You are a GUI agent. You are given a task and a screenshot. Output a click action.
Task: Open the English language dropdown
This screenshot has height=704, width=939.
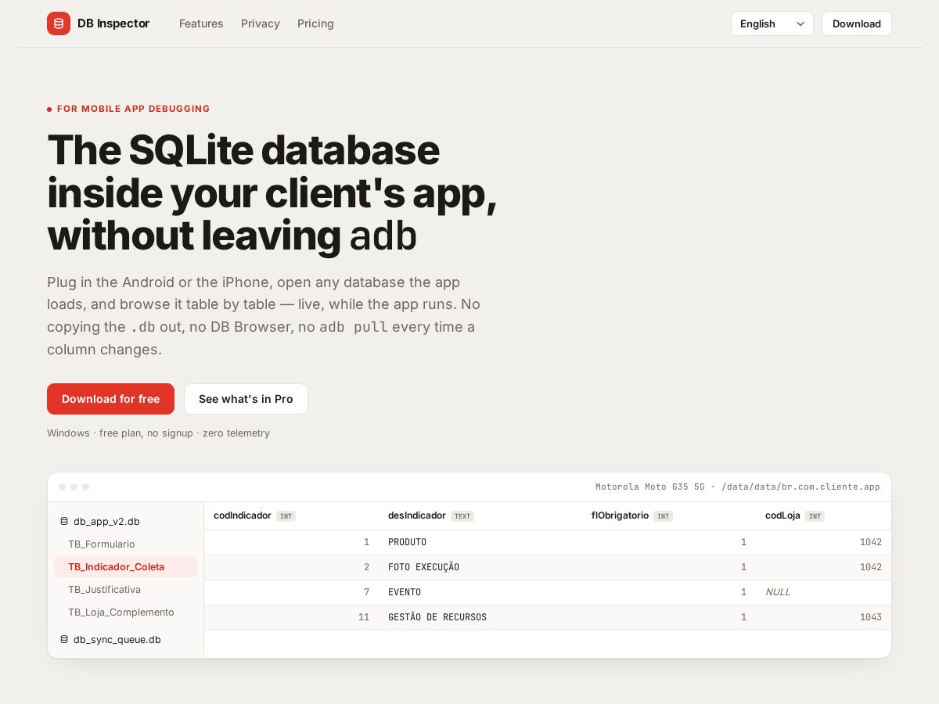pos(772,23)
